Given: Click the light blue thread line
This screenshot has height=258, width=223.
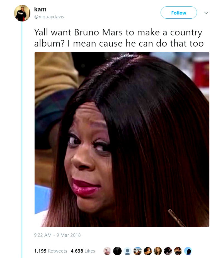Looking at the screenshot, I should pyautogui.click(x=22, y=140).
